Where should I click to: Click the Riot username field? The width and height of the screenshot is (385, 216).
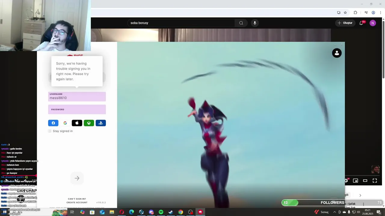(77, 96)
